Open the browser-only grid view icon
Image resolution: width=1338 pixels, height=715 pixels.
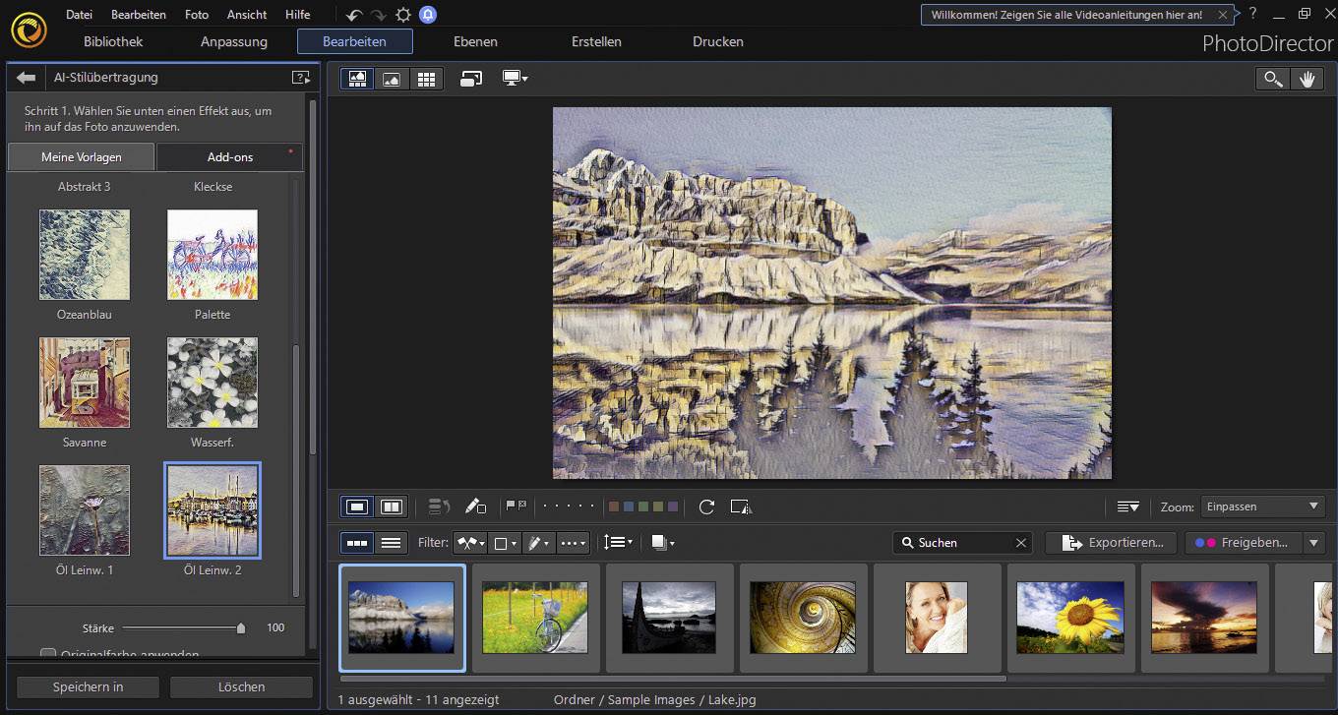(x=427, y=79)
